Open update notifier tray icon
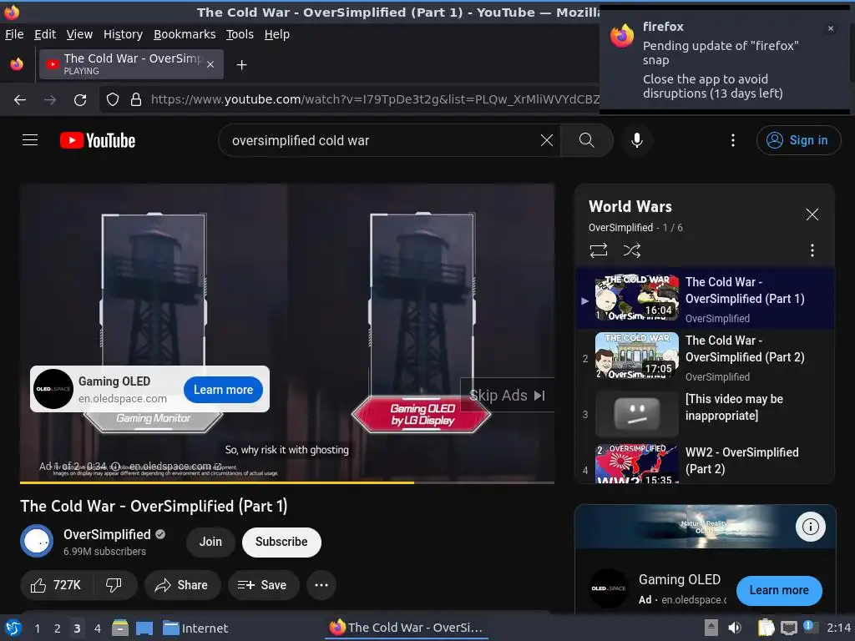855x641 pixels. (x=810, y=627)
